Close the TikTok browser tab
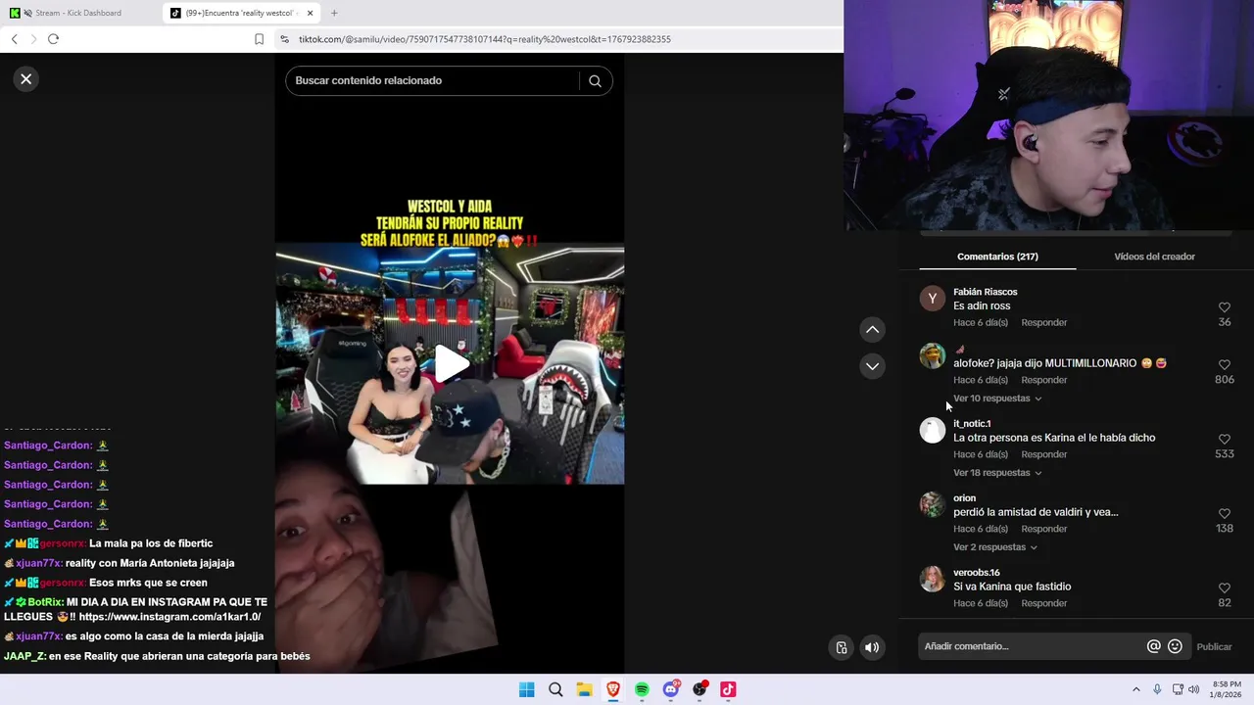 click(x=311, y=13)
